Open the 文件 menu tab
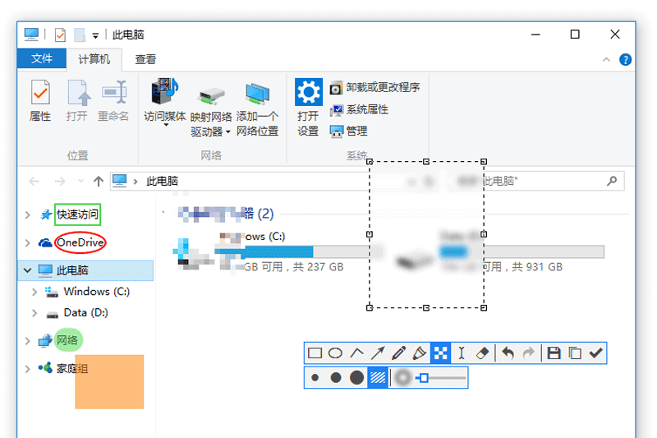The height and width of the screenshot is (438, 657). coord(42,59)
